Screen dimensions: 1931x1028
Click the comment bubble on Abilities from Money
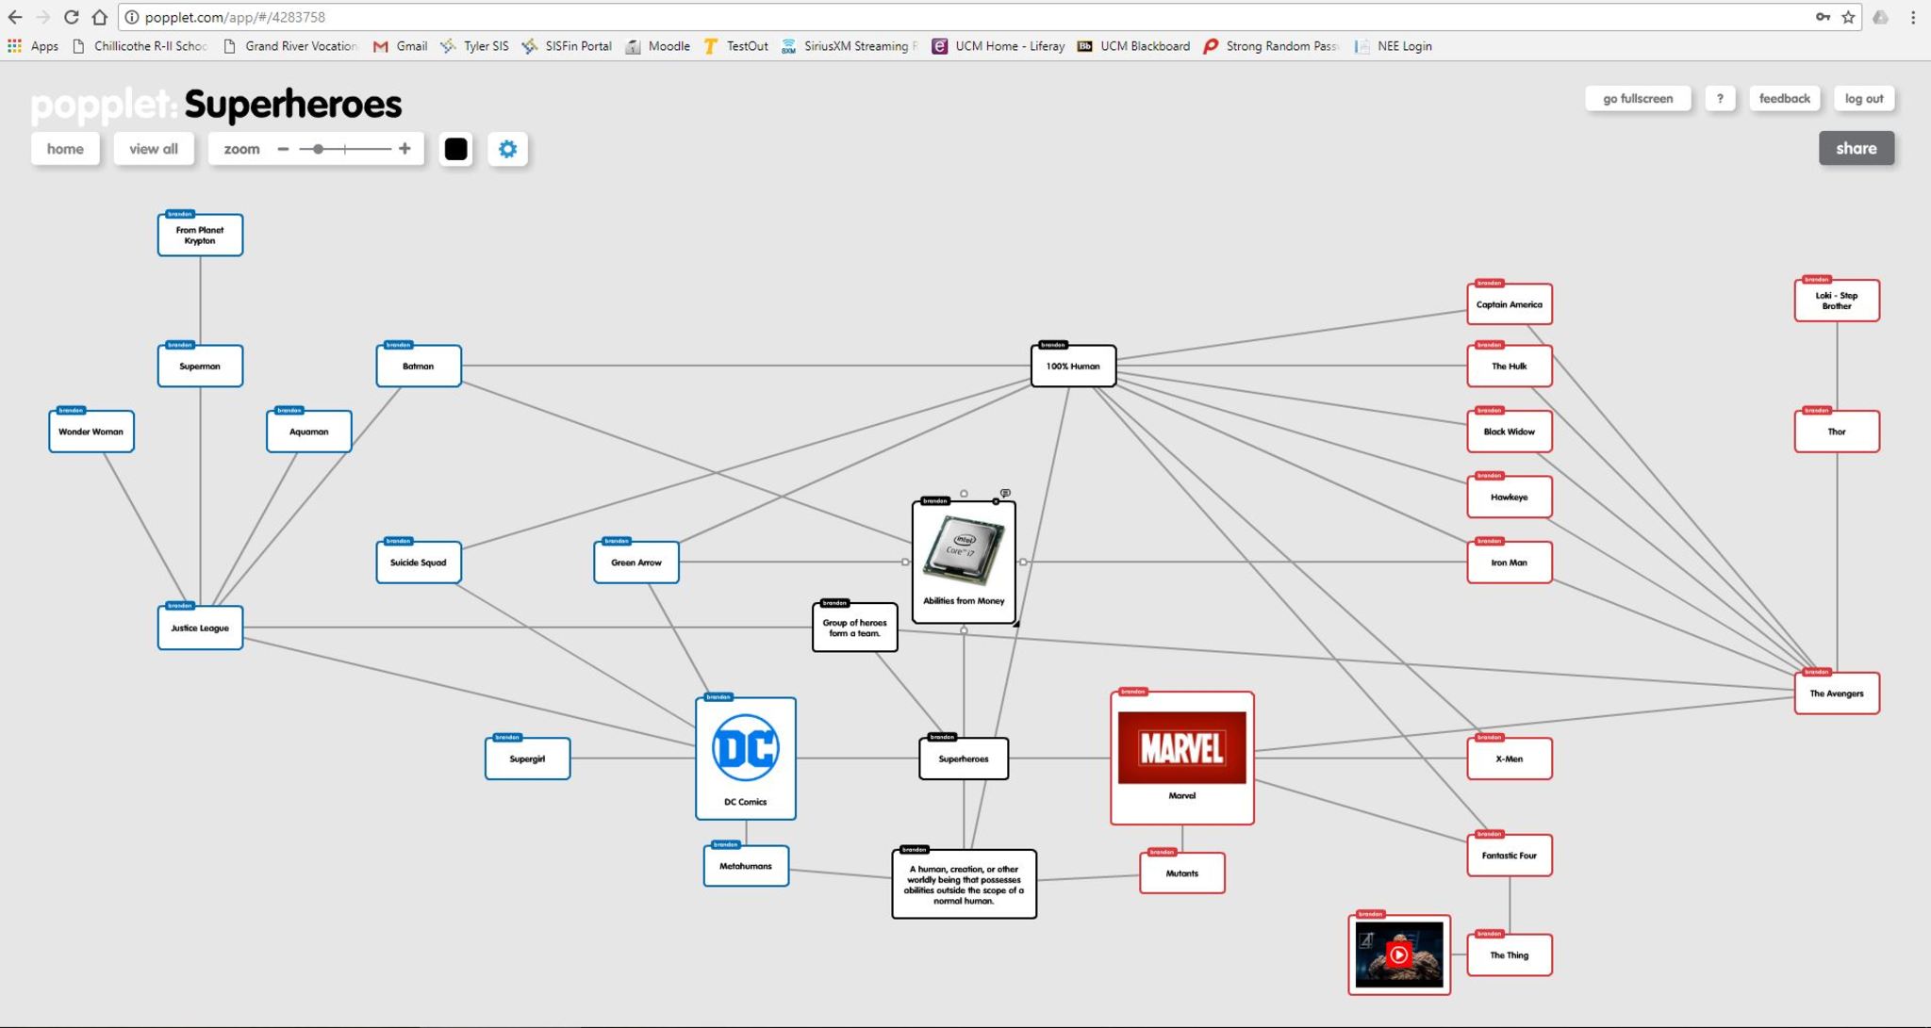coord(1005,493)
